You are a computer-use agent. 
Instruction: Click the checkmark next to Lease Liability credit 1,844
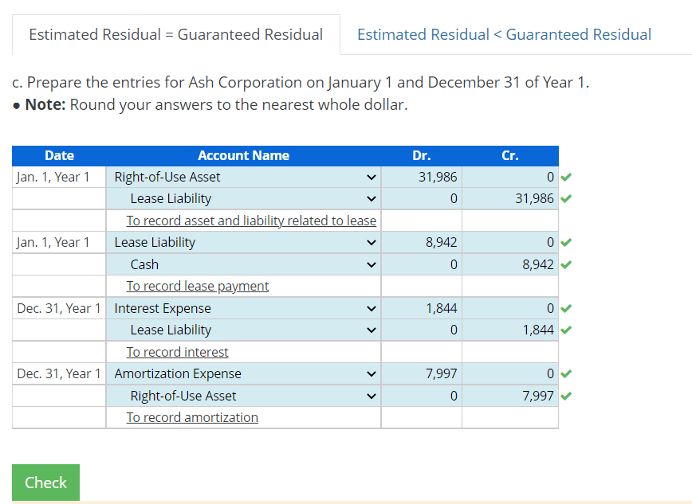[x=566, y=330]
